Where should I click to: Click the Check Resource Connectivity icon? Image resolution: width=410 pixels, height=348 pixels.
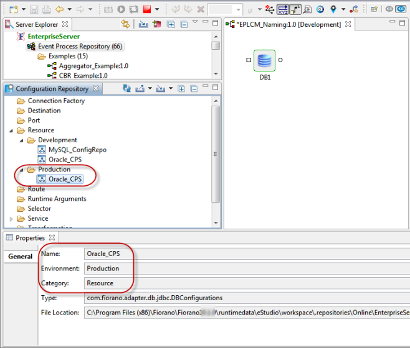pos(108,10)
